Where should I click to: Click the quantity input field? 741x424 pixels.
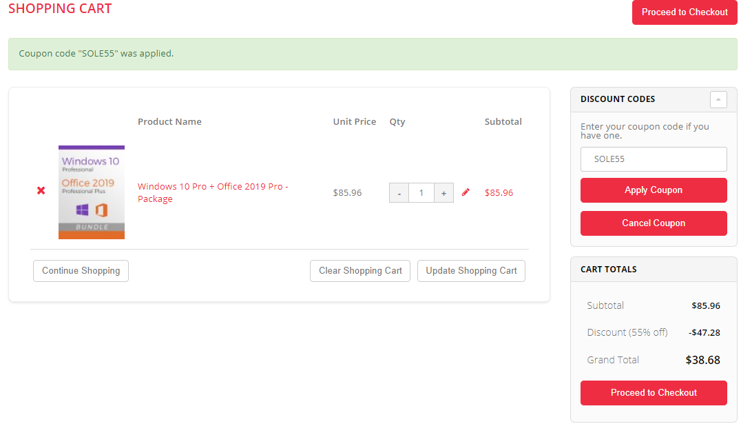click(x=421, y=193)
